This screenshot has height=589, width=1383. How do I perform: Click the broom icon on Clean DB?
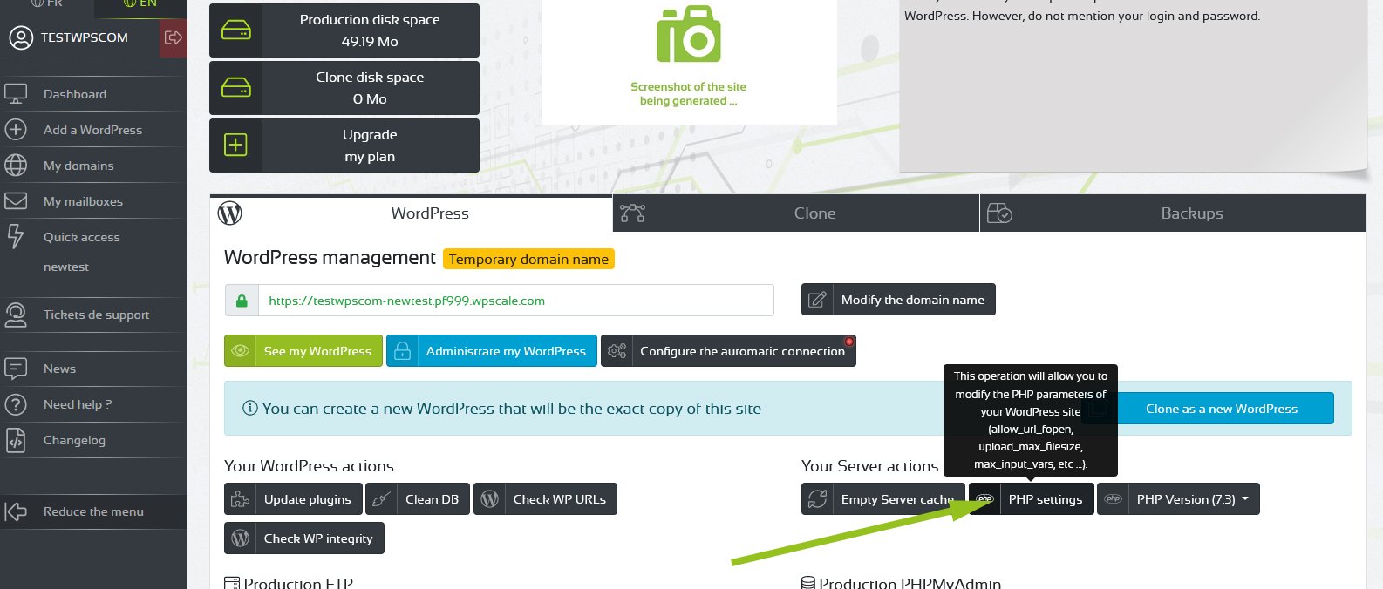click(381, 499)
